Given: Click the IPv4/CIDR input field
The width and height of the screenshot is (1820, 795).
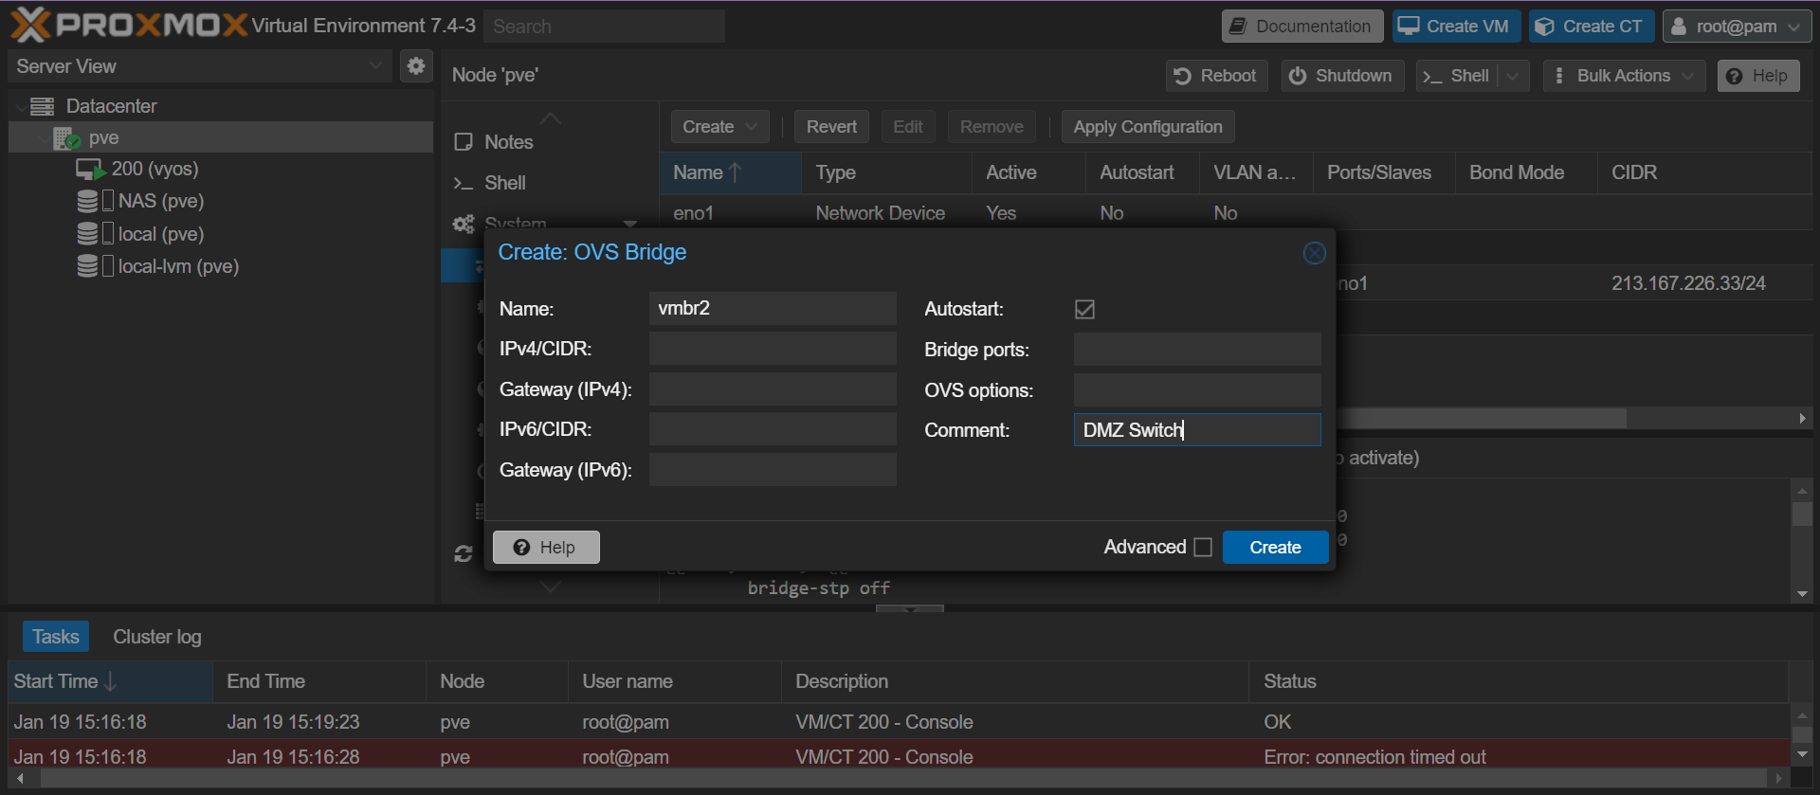Looking at the screenshot, I should click(773, 349).
